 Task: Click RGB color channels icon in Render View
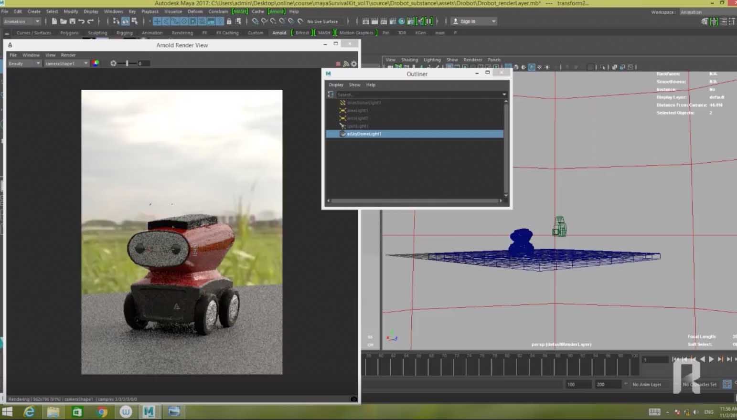tap(96, 63)
